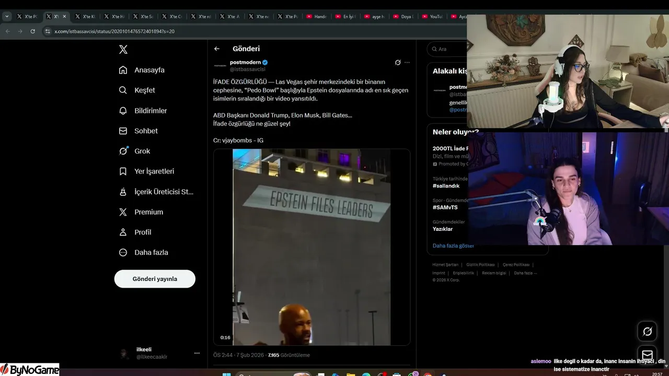This screenshot has height=376, width=669.
Task: Switch to the Doya YouTube tab
Action: [403, 17]
